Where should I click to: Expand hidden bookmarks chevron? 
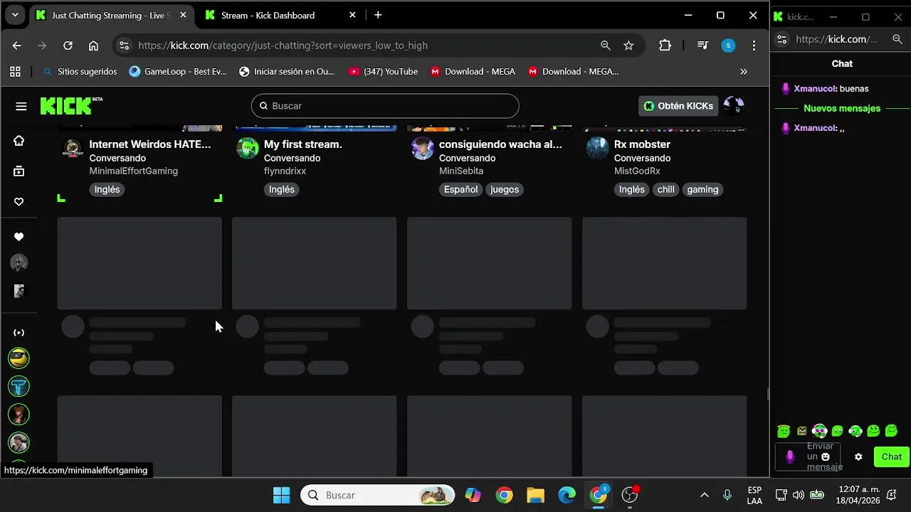744,71
